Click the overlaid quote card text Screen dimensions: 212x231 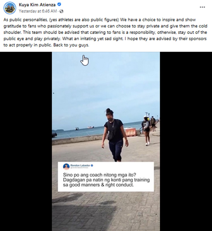point(106,180)
